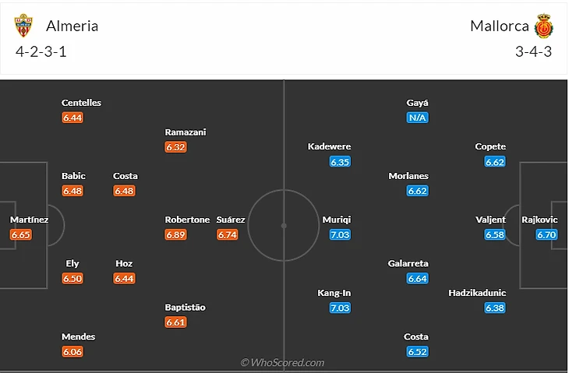Select Robertone's 6.89 rating badge
This screenshot has width=569, height=373.
[176, 234]
